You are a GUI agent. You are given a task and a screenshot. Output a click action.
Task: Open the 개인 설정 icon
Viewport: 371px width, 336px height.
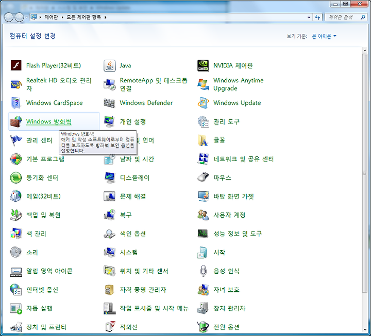pos(110,121)
